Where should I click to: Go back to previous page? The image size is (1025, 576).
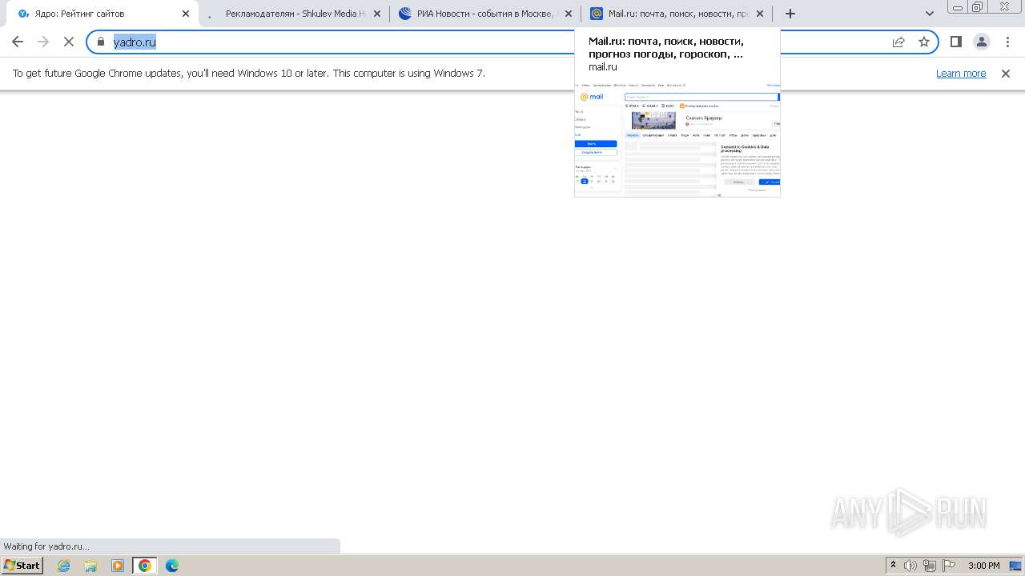(x=18, y=42)
